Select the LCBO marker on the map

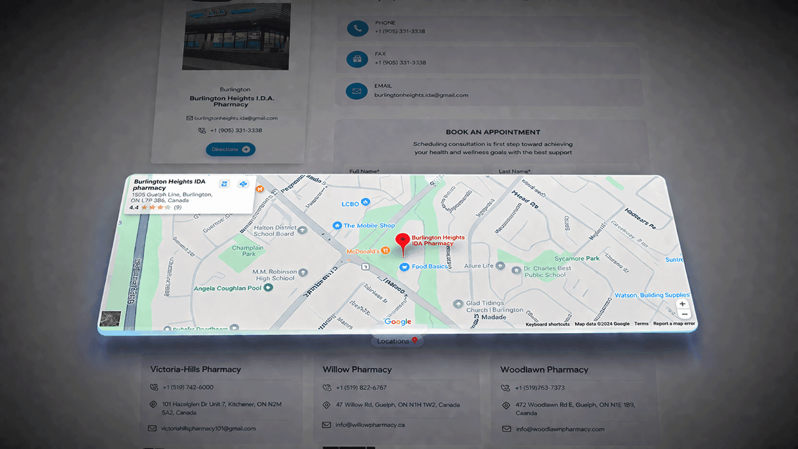[x=366, y=203]
